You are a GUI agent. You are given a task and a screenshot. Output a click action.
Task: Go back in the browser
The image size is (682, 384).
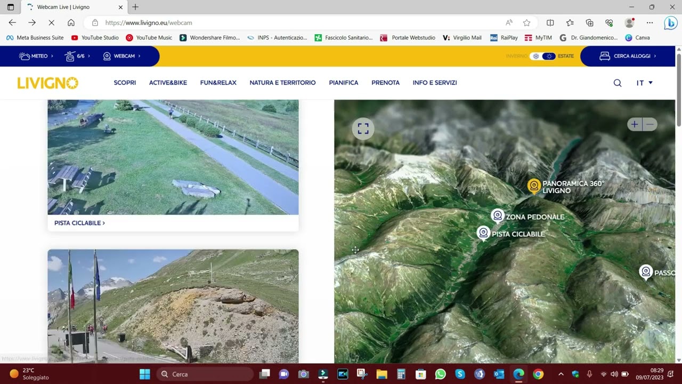coord(12,22)
